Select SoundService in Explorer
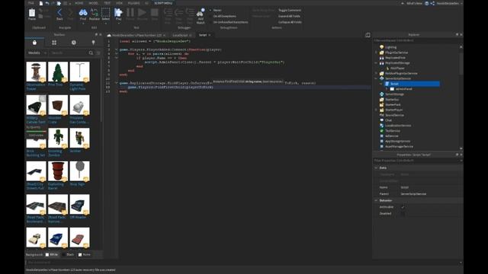 coord(394,115)
